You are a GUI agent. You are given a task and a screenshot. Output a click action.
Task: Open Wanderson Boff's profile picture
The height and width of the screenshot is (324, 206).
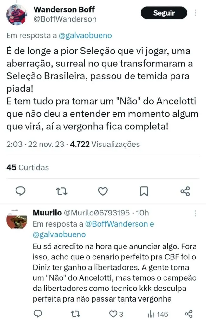[x=16, y=15]
